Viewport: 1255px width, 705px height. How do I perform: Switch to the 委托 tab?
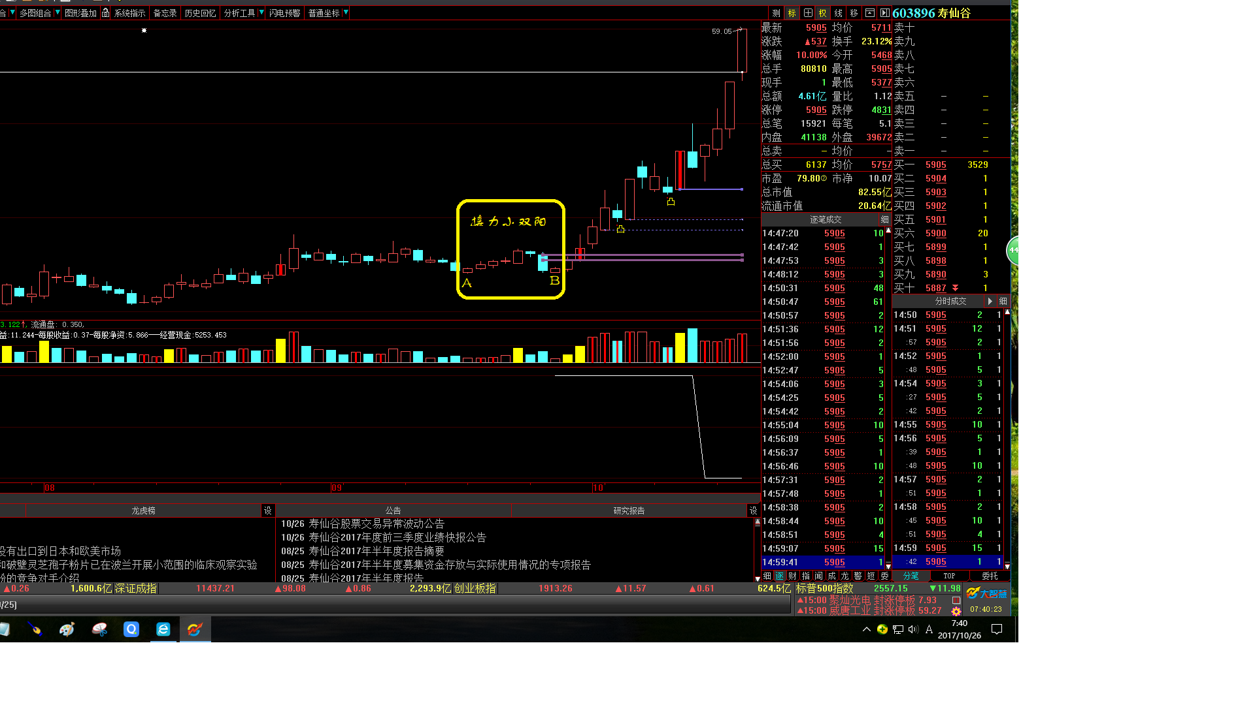990,576
